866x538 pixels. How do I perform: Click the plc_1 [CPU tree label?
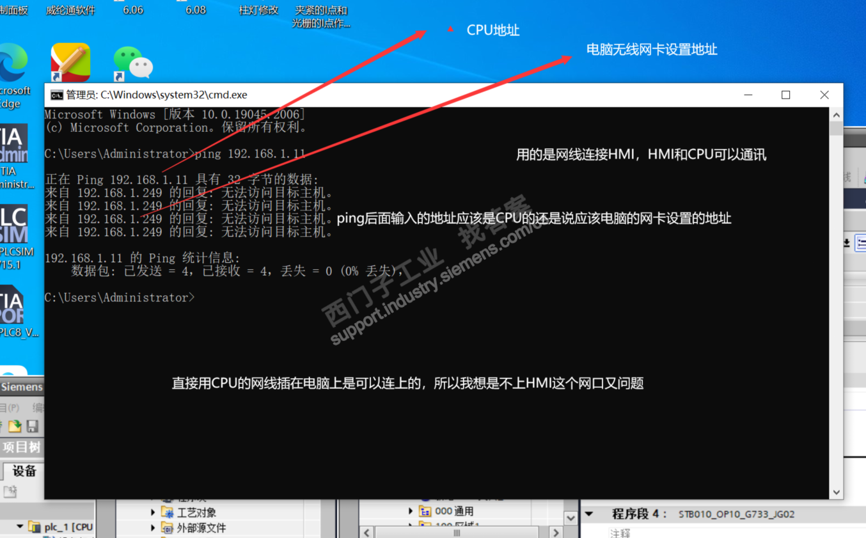68,527
